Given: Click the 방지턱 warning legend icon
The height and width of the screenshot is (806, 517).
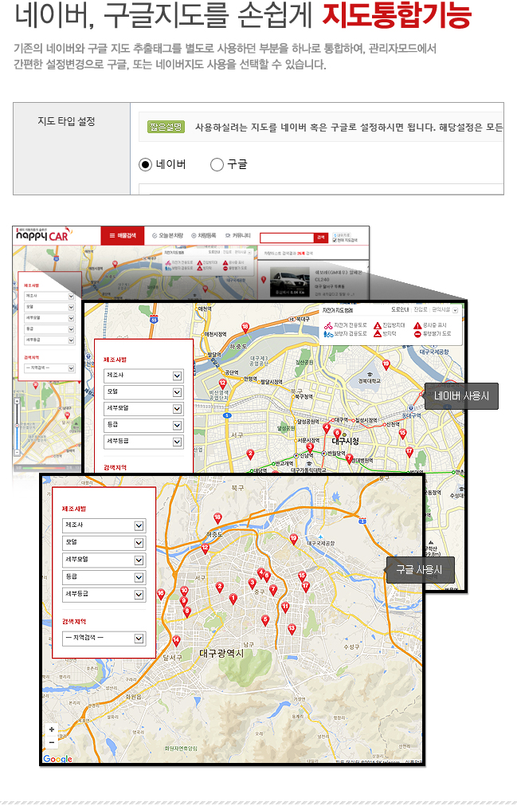Looking at the screenshot, I should coord(378,334).
